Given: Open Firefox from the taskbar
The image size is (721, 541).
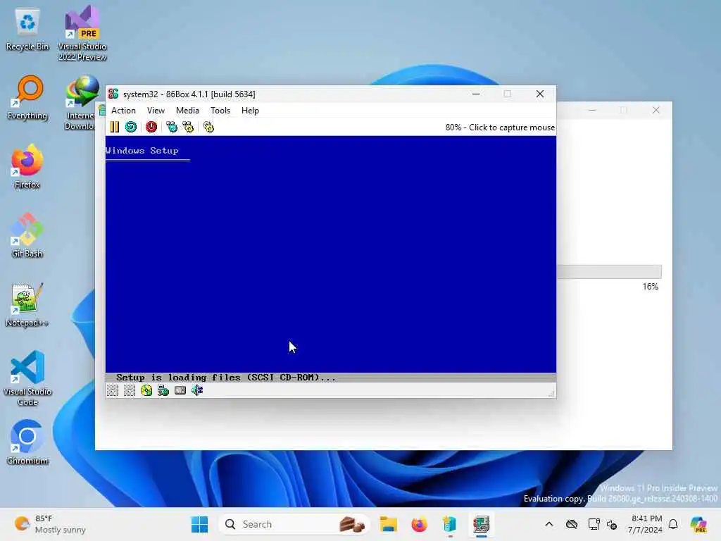Looking at the screenshot, I should click(419, 524).
